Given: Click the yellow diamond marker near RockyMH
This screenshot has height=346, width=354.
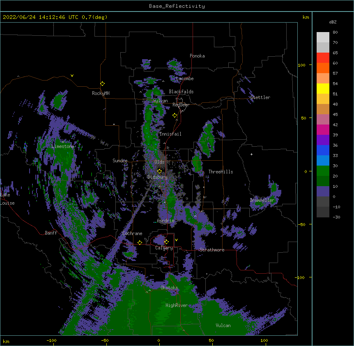Looking at the screenshot, I should tap(103, 84).
